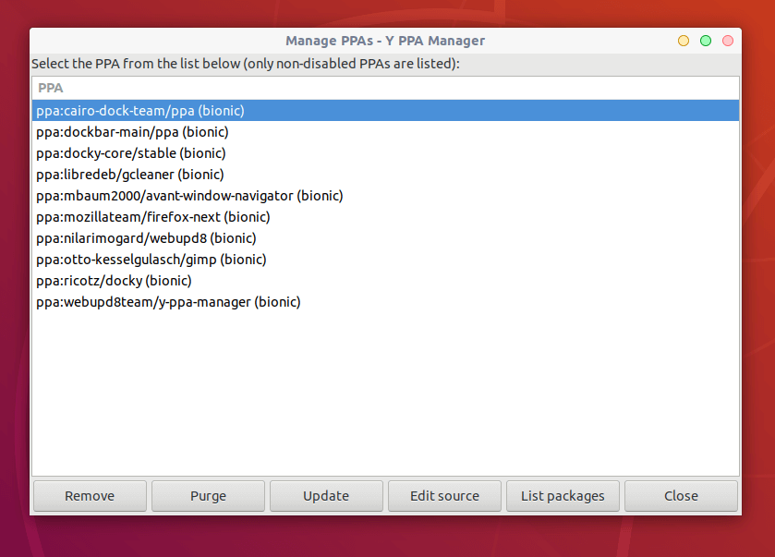The image size is (775, 557).
Task: Sort by the PPA column header
Action: (x=51, y=88)
